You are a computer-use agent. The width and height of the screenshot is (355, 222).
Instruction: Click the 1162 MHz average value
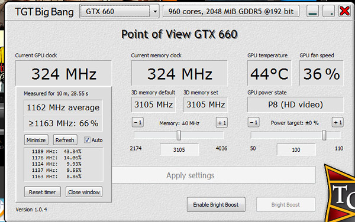tap(63, 107)
